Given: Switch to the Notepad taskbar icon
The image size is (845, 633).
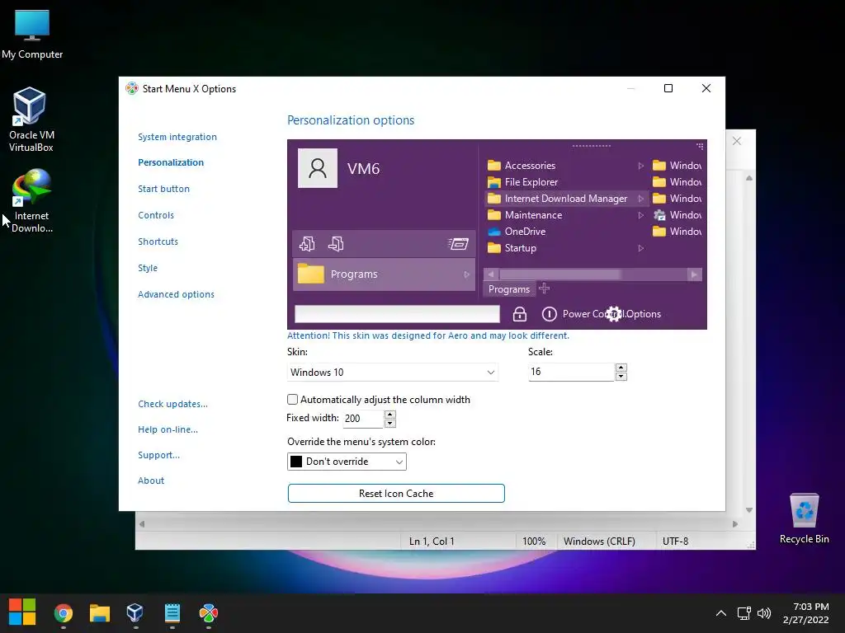Looking at the screenshot, I should click(172, 613).
